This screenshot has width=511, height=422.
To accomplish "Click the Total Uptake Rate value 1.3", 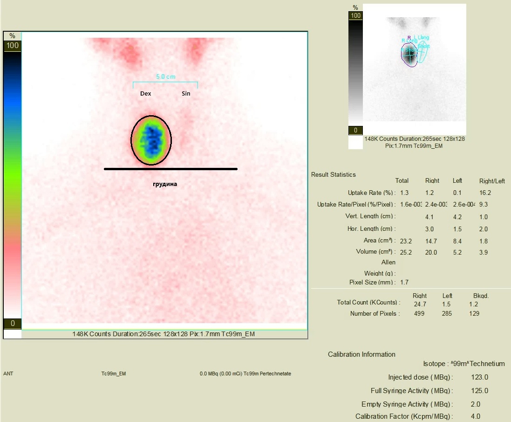I will coord(404,193).
